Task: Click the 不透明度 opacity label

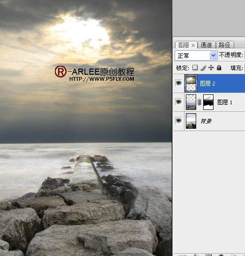Action: click(x=230, y=55)
